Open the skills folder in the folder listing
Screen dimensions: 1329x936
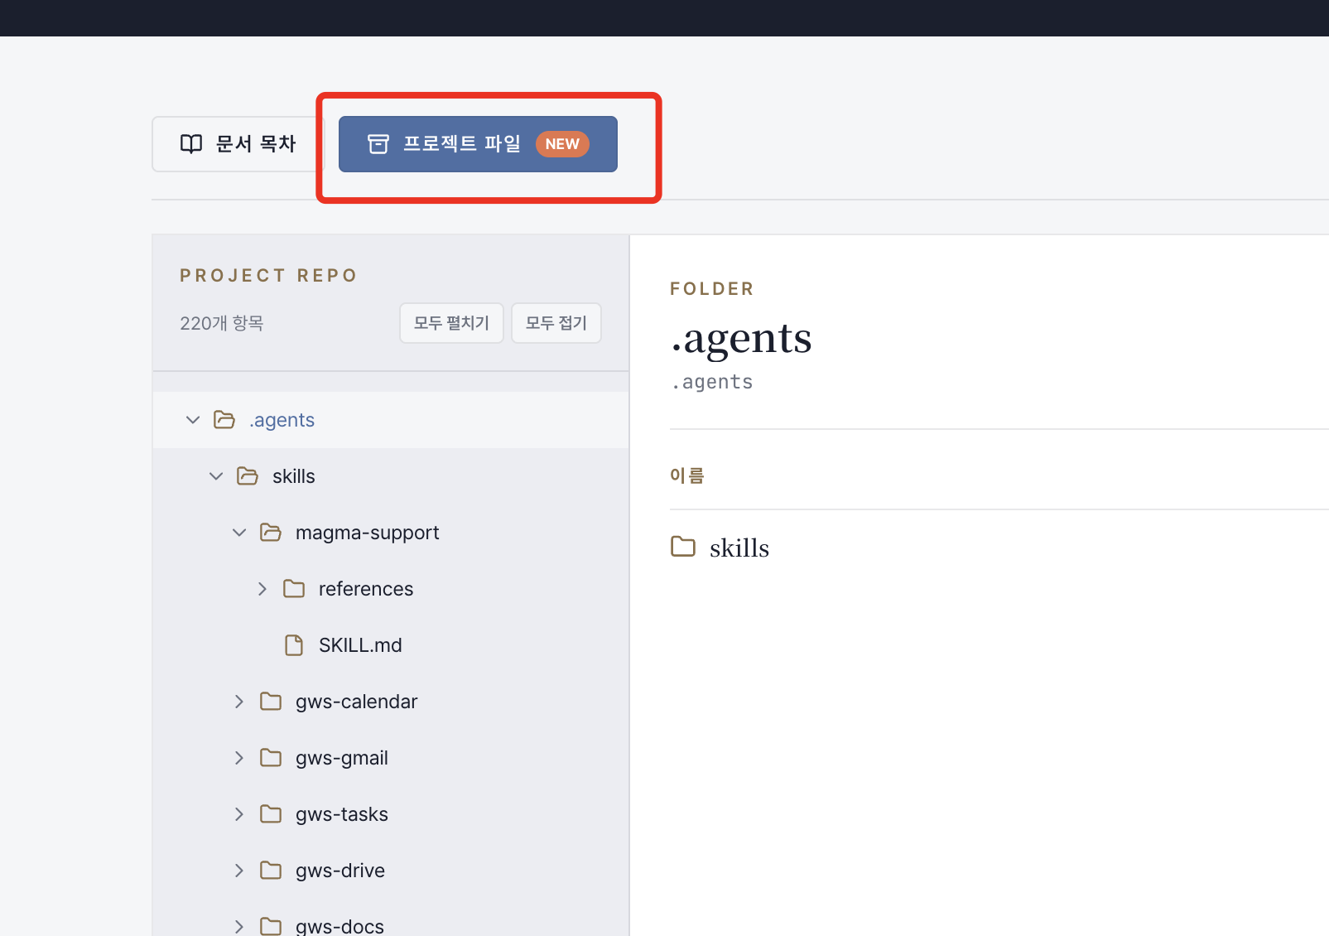click(x=739, y=548)
